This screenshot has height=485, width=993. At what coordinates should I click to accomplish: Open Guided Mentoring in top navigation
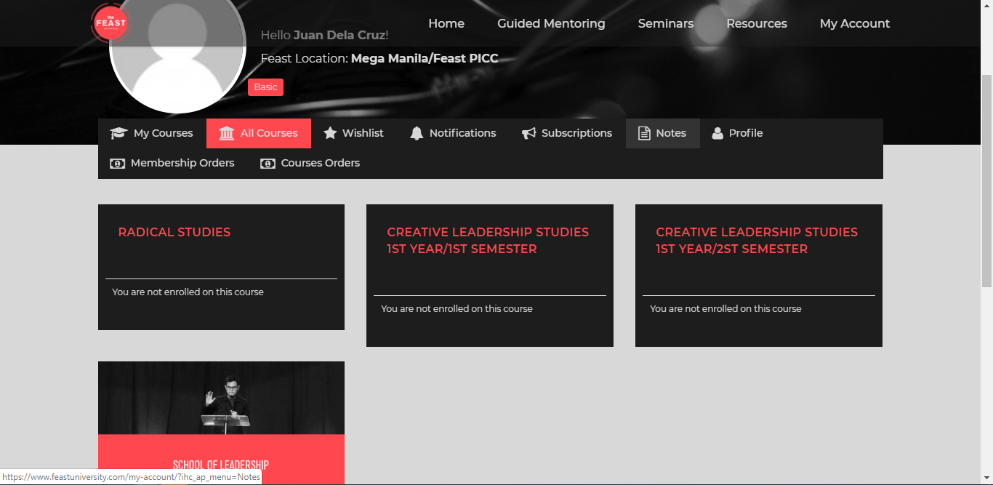pyautogui.click(x=551, y=23)
